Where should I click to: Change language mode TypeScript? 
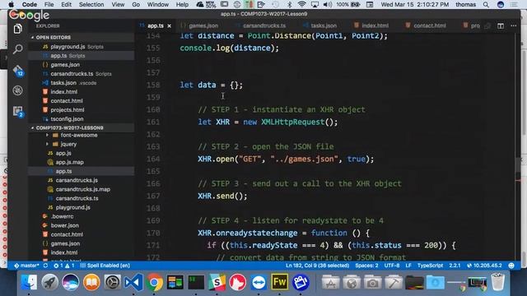(x=430, y=266)
